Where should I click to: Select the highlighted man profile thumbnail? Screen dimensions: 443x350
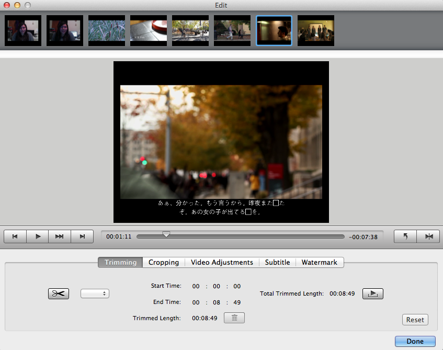(x=274, y=30)
